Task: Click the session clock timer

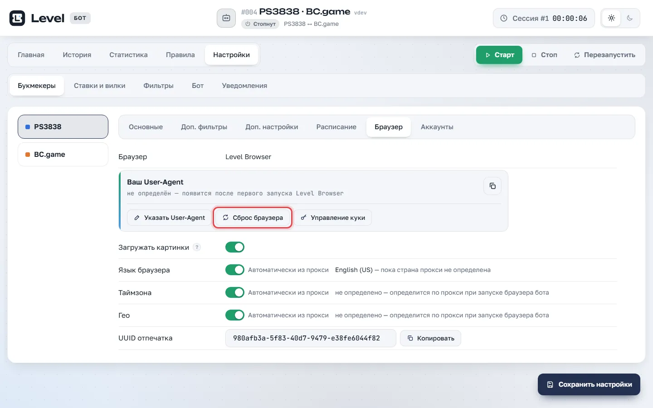Action: coord(544,18)
